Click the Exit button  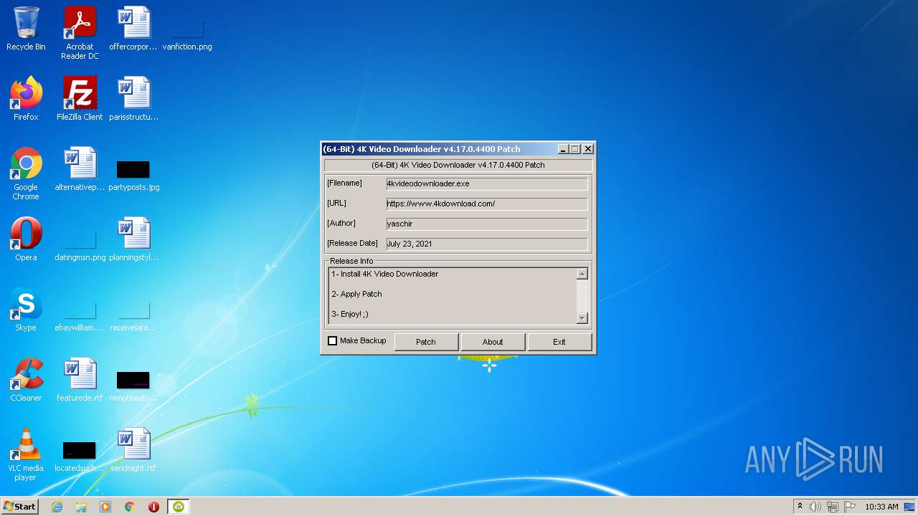click(x=559, y=342)
